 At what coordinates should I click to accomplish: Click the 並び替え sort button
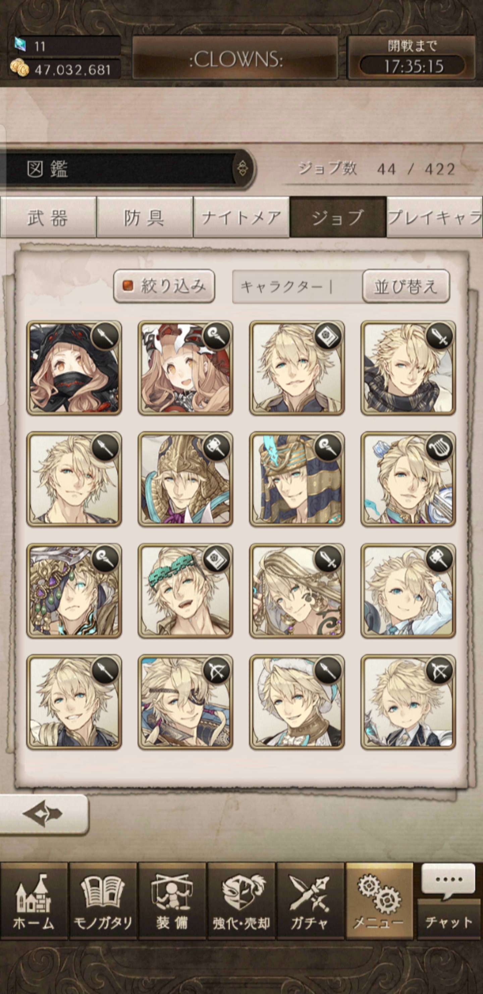click(x=406, y=286)
